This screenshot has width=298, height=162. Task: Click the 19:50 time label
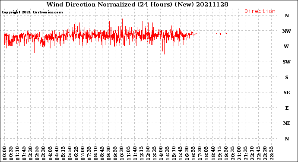(226, 153)
